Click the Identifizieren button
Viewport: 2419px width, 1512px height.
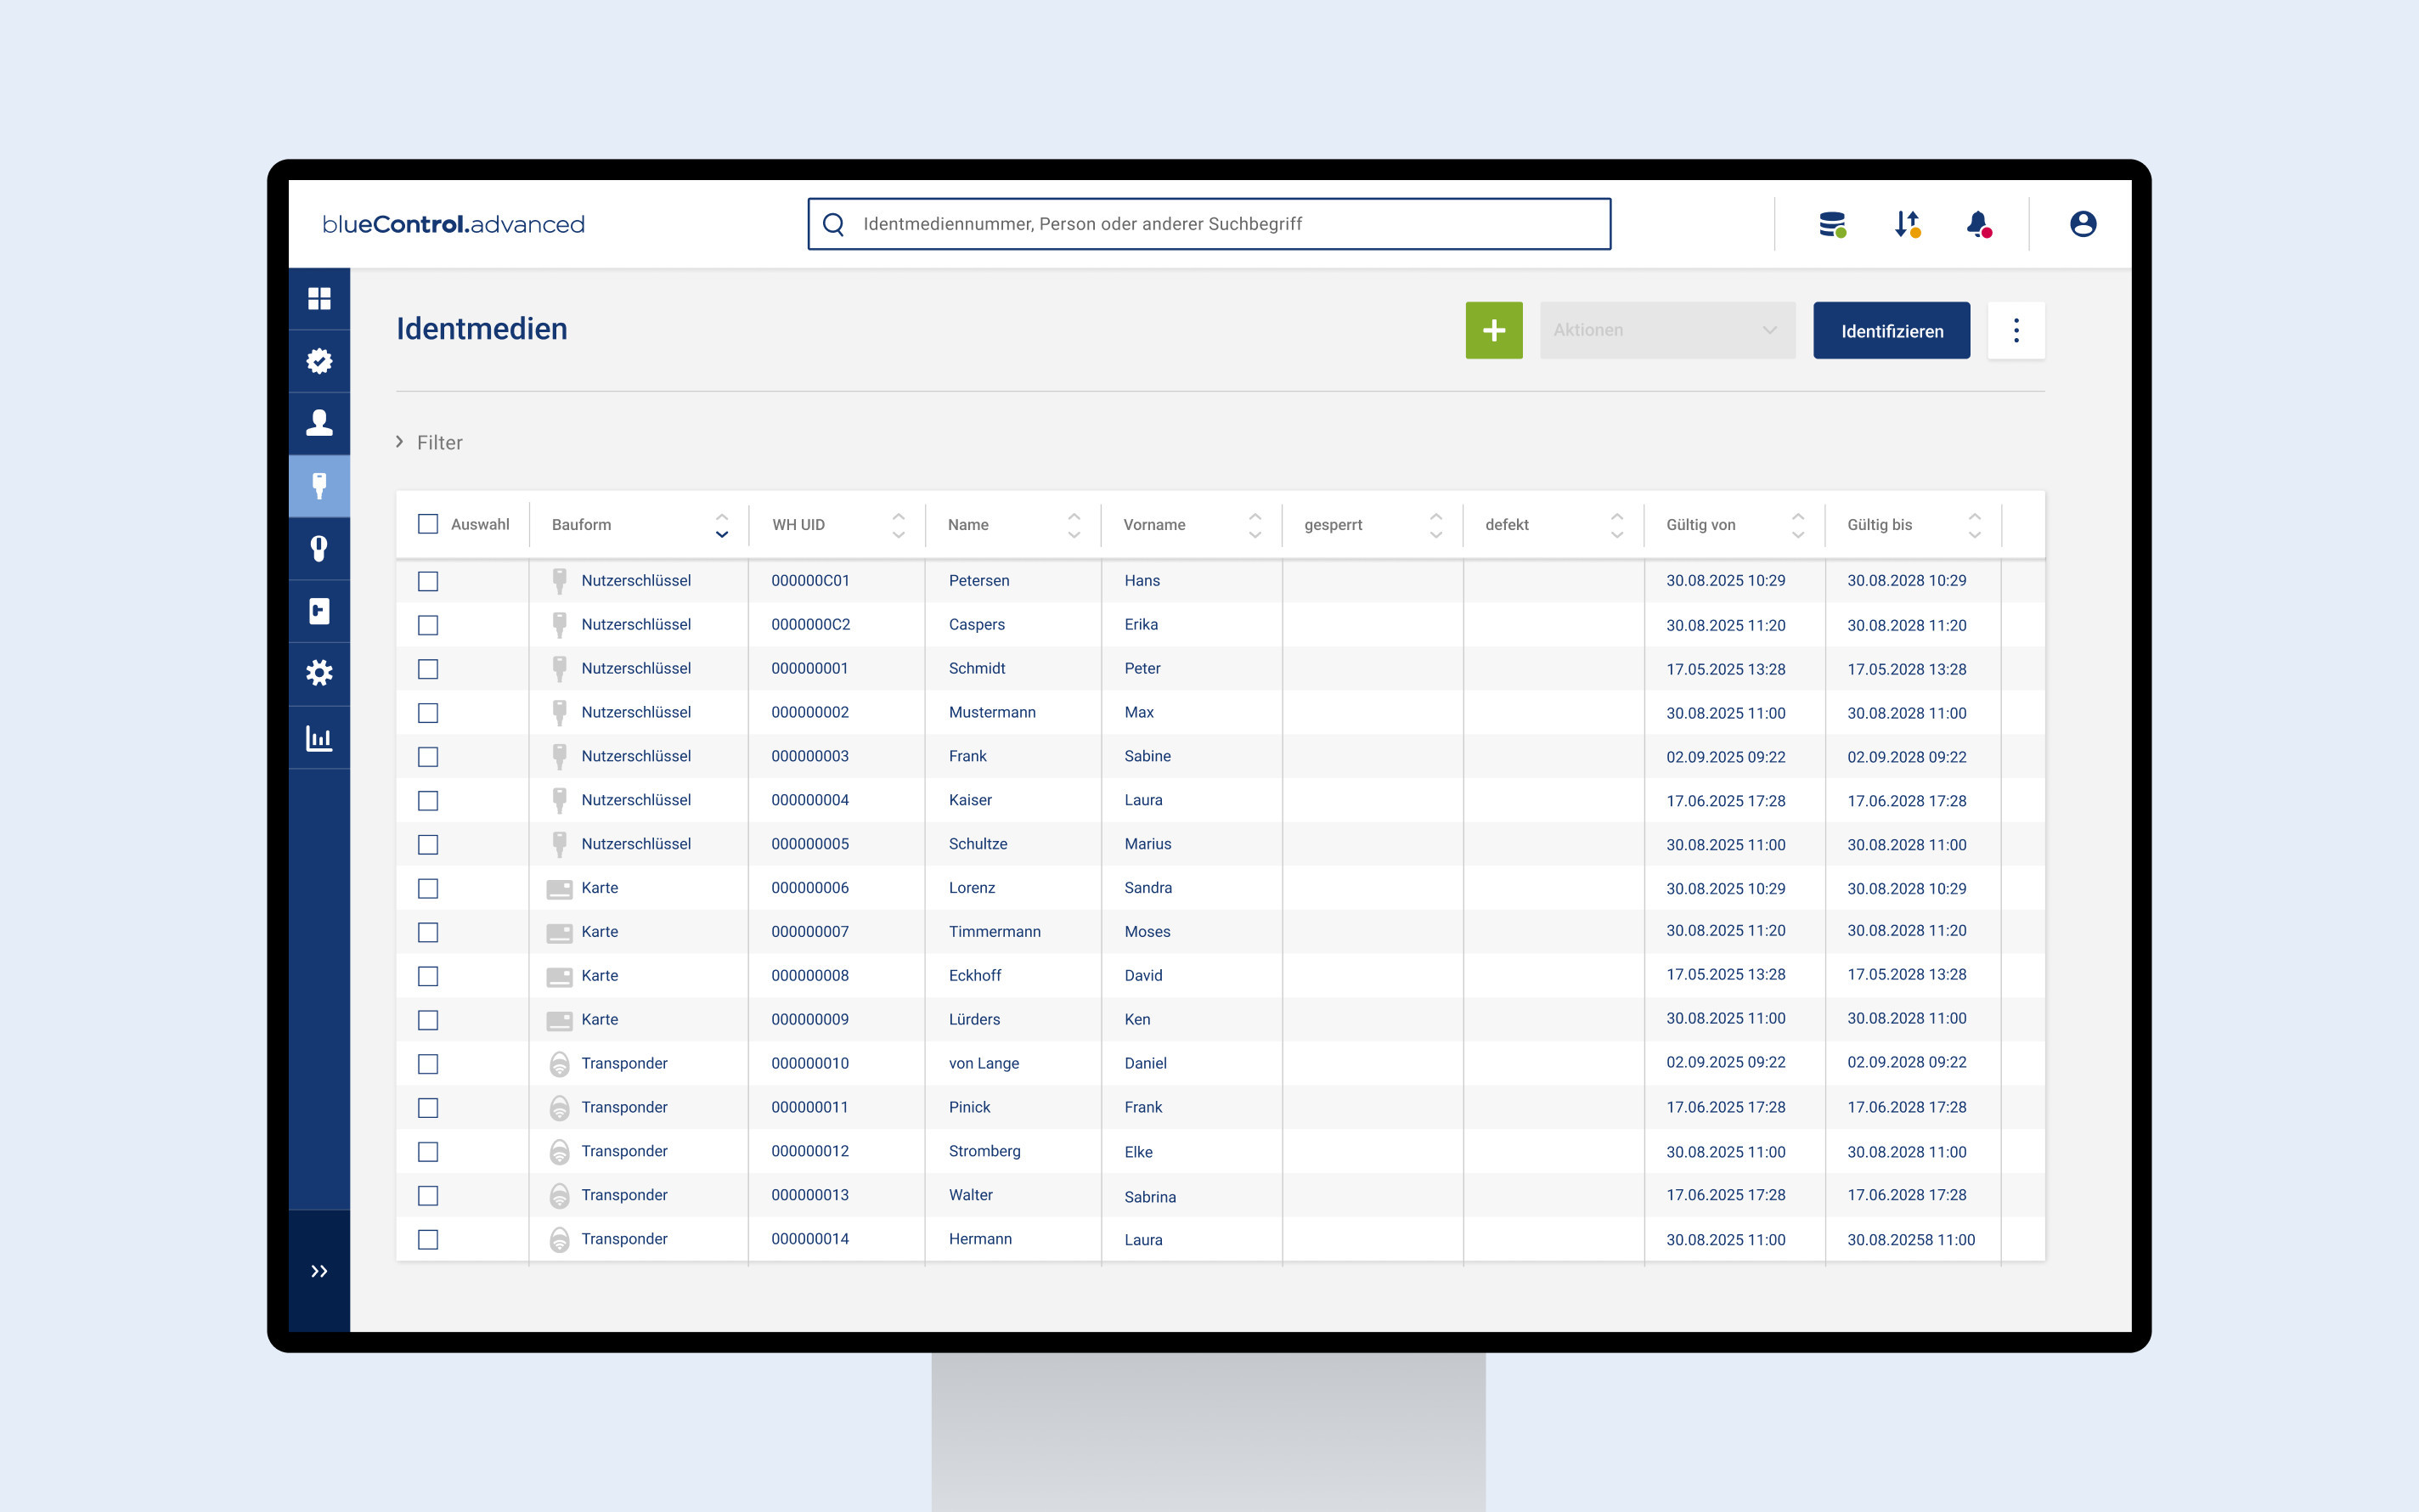1892,330
